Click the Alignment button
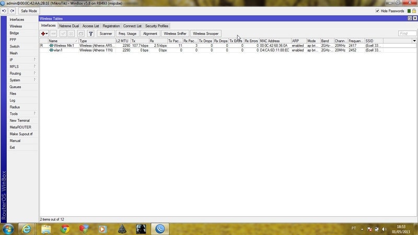The image size is (418, 235). click(x=150, y=33)
